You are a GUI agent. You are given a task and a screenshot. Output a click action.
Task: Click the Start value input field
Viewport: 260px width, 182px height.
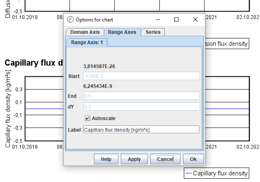point(141,76)
